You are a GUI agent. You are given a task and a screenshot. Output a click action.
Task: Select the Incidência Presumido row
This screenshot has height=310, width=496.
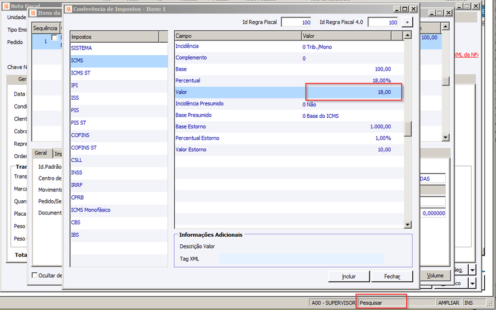289,104
